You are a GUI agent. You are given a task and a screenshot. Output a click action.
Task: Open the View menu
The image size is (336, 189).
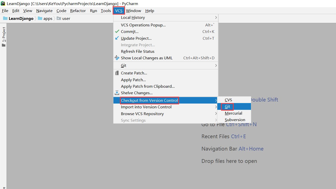28,11
